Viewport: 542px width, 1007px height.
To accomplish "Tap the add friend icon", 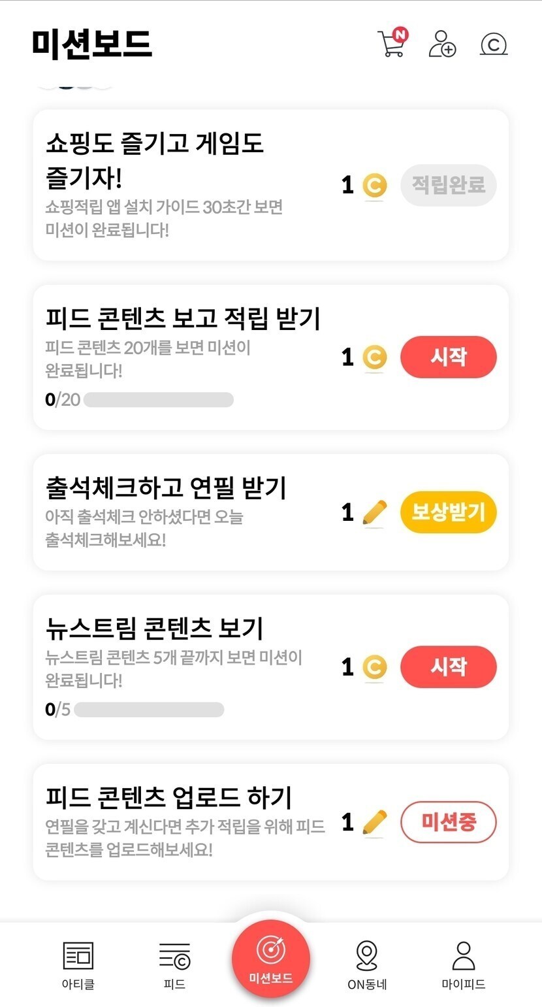I will tap(442, 44).
